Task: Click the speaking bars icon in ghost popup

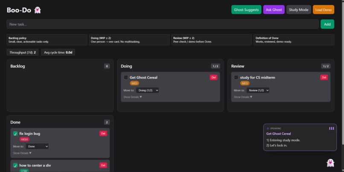Action: tap(332, 128)
